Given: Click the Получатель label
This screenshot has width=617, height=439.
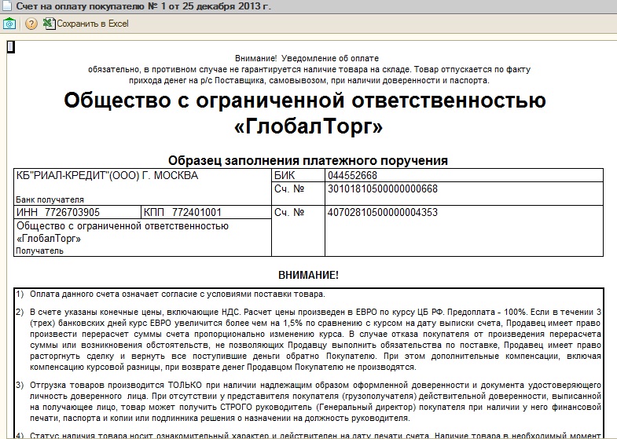Looking at the screenshot, I should pyautogui.click(x=39, y=251).
